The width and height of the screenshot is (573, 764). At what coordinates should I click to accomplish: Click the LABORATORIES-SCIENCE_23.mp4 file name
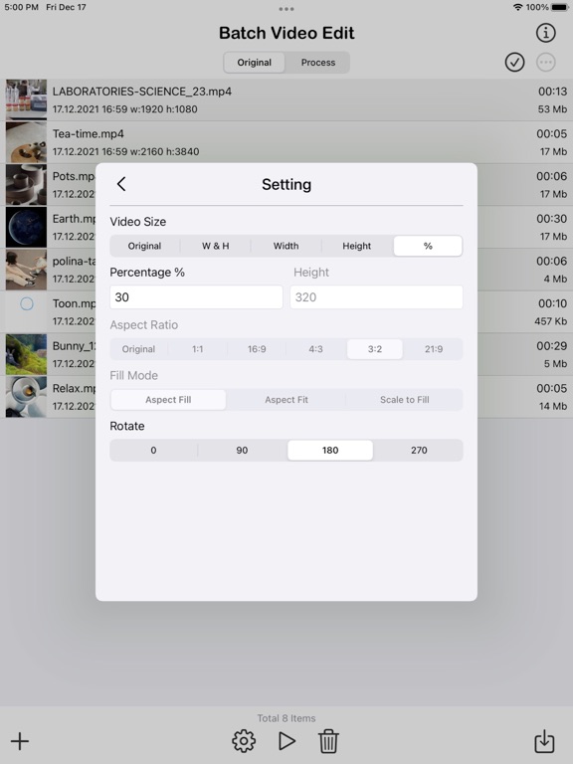tap(142, 92)
